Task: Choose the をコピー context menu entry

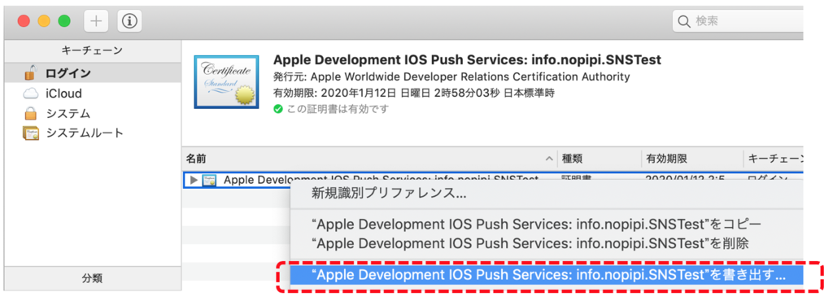Action: [536, 224]
